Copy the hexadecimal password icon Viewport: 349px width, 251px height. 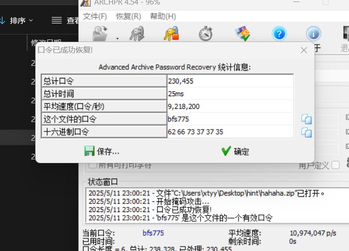point(306,133)
